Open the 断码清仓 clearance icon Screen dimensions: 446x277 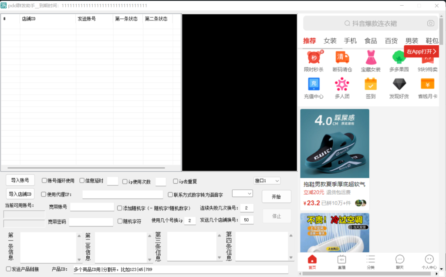(x=342, y=57)
